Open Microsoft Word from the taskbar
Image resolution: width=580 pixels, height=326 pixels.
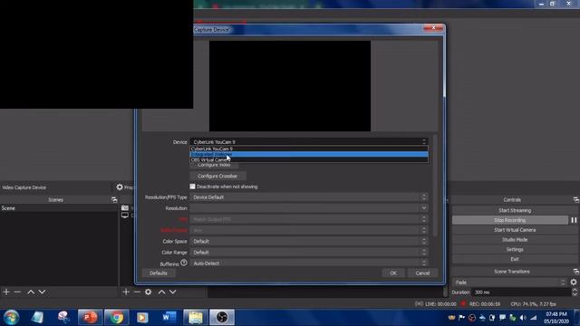tap(169, 318)
